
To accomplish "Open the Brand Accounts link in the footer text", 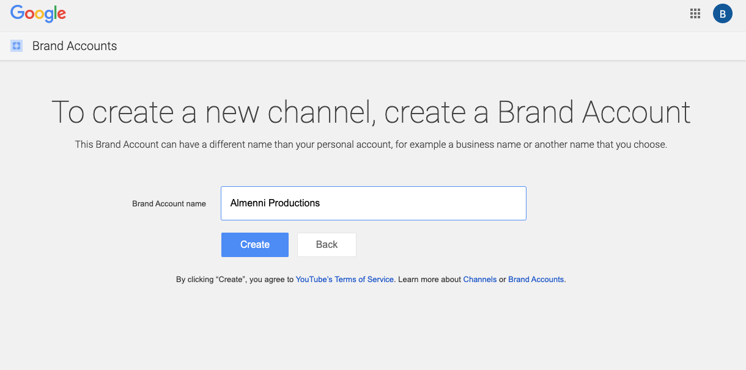I will (536, 279).
